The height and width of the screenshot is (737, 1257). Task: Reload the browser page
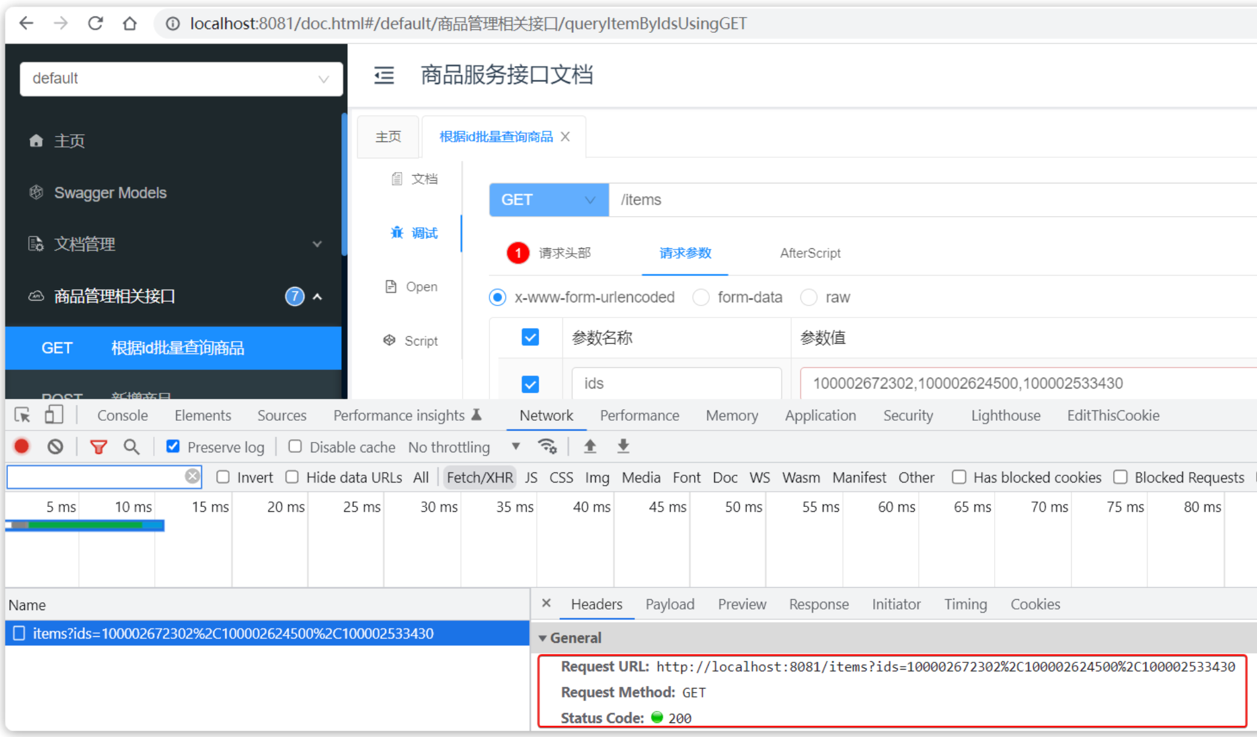(x=95, y=24)
